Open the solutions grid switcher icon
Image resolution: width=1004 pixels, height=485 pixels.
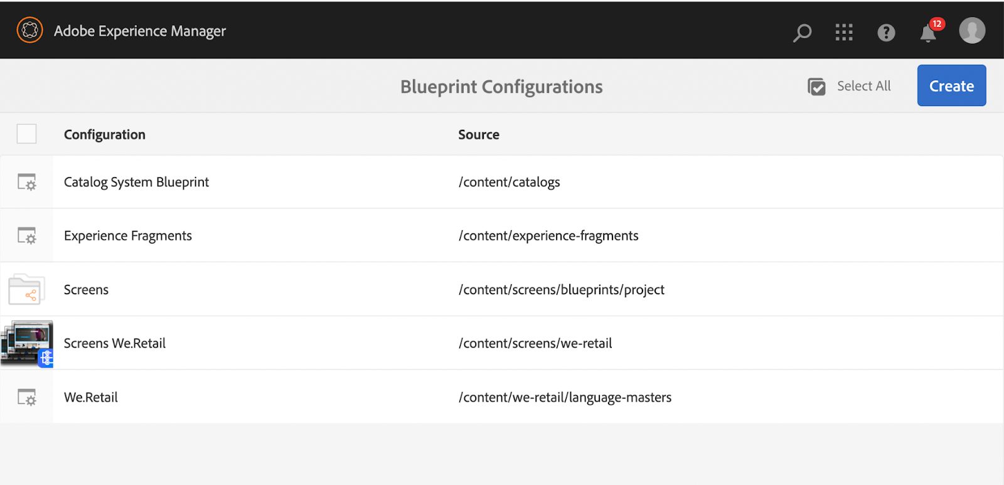[844, 32]
